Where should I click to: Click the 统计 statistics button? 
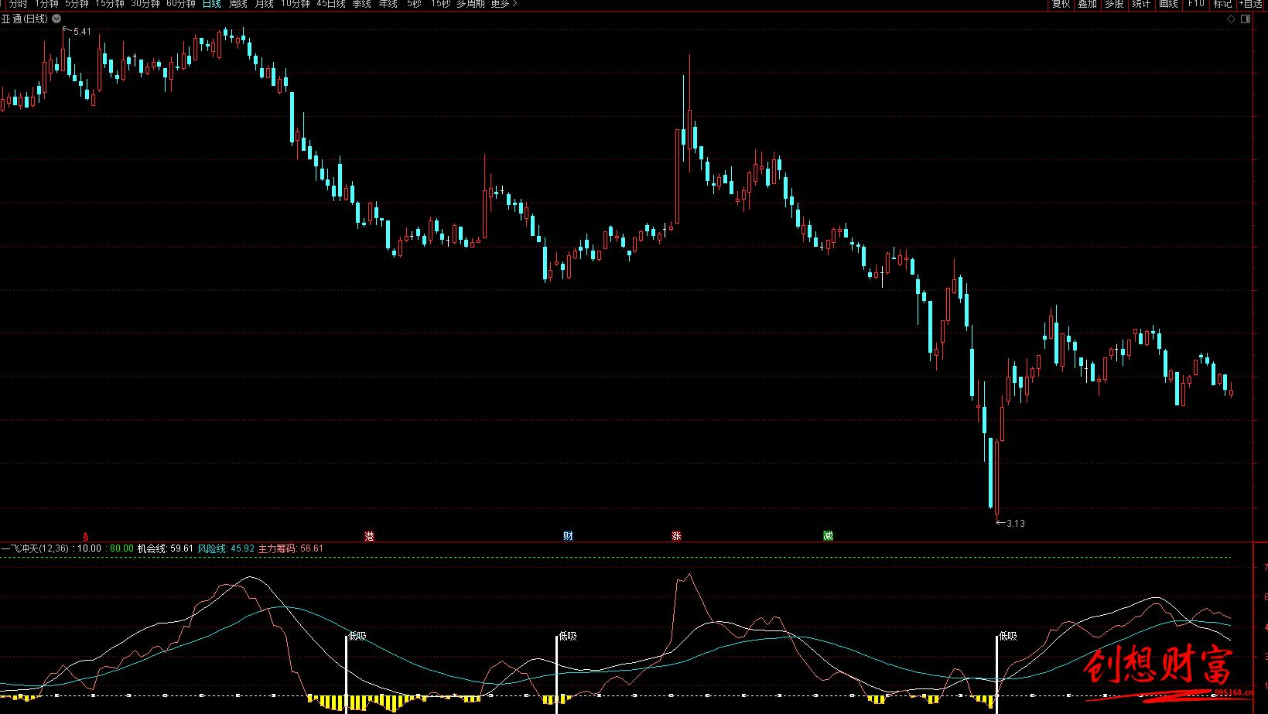tap(1141, 4)
